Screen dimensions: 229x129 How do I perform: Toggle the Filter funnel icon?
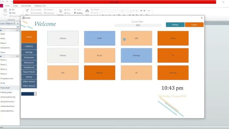[x=27, y=11]
